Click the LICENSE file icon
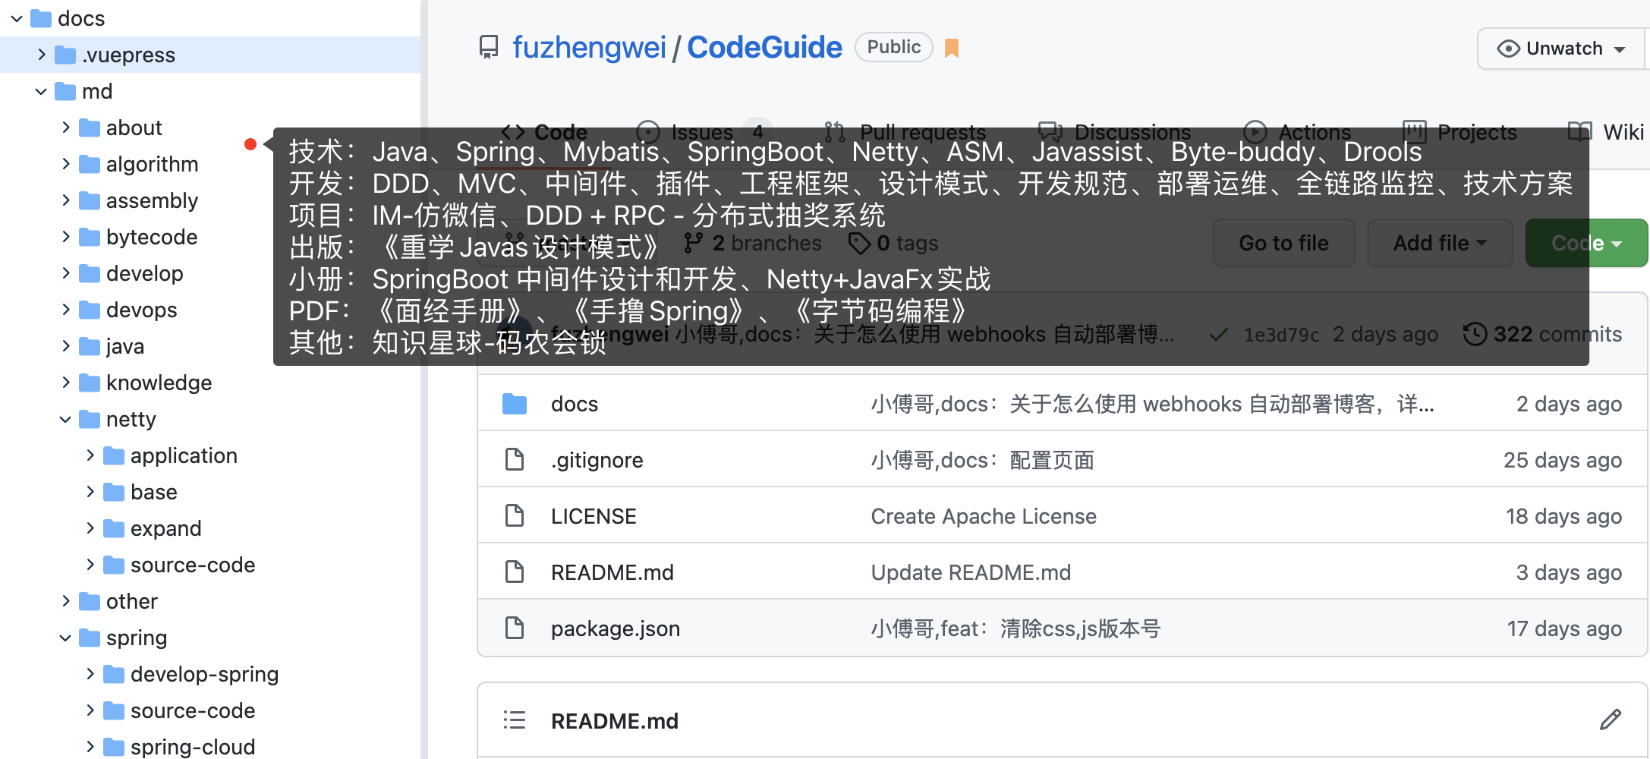1650x759 pixels. [515, 515]
